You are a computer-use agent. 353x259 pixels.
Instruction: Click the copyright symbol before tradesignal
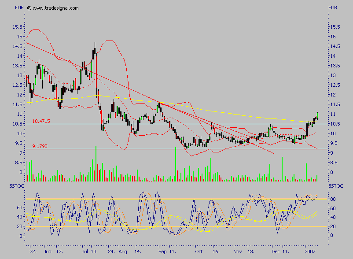click(29, 8)
